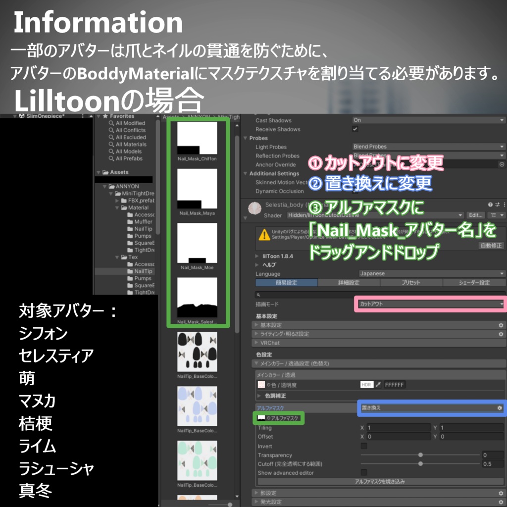Select the black NailTip_BaseColo thumbnail

197,352
